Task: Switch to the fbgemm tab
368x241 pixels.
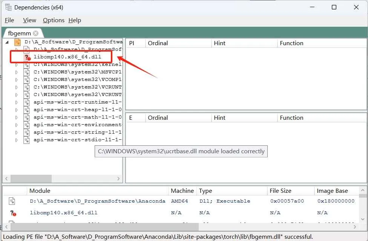Action: pyautogui.click(x=19, y=33)
